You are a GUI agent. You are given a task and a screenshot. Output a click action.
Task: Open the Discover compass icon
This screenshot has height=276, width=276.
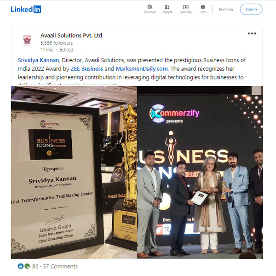pos(150,7)
